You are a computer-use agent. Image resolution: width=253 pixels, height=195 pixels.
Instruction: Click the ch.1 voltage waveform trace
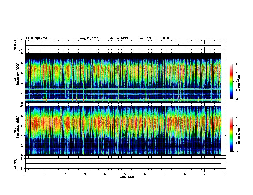pos(123,45)
